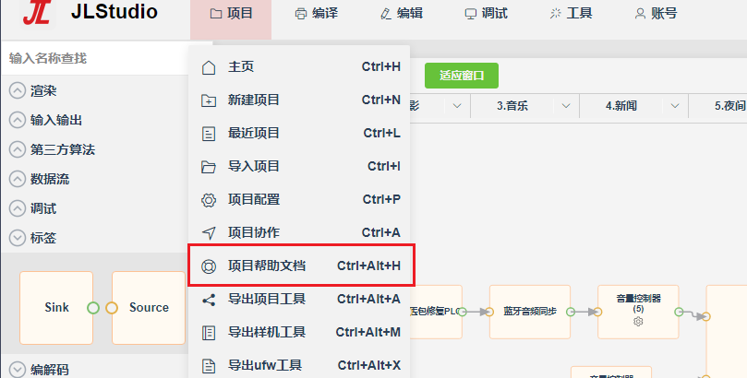
Task: Click the lifebuoy icon for 项目帮助文档
Action: [208, 266]
